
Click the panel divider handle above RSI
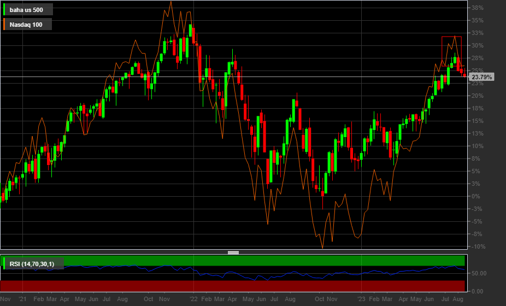tap(233, 252)
